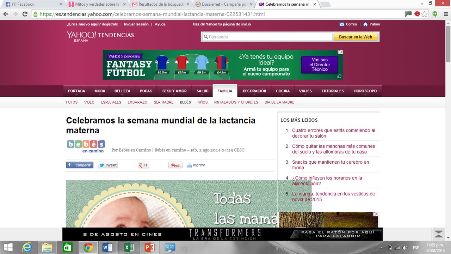Click the Pinterest Pin it button

(x=175, y=165)
